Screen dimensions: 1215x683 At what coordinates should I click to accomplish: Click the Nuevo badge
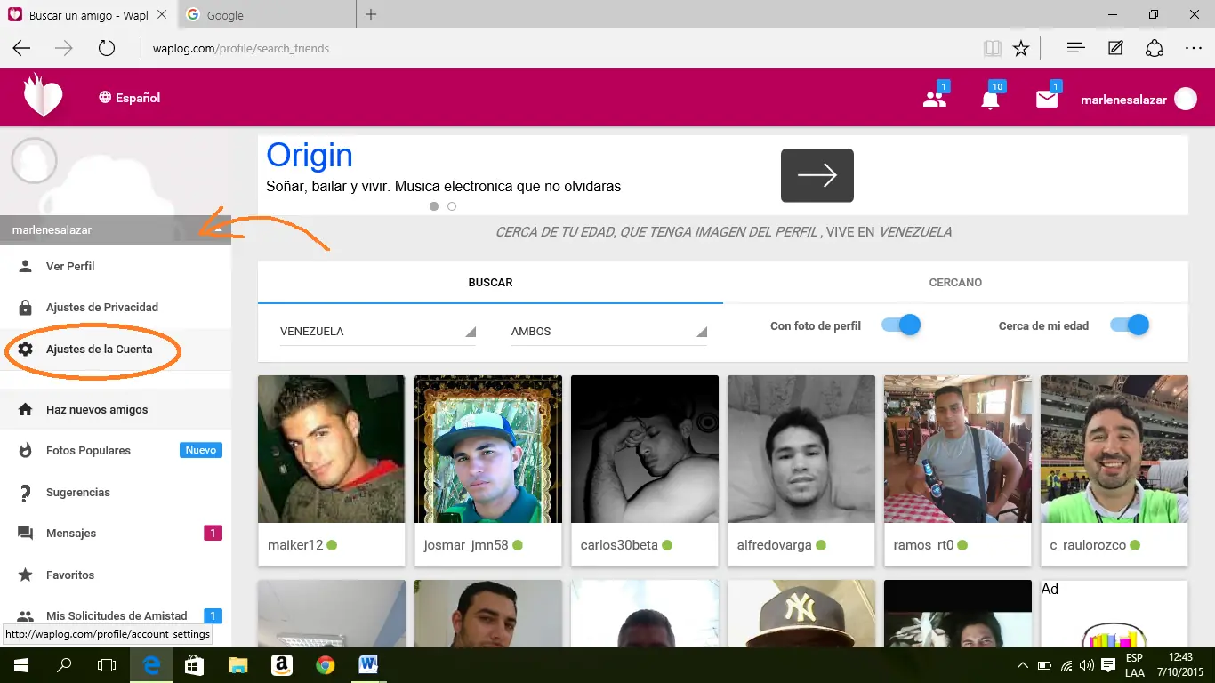point(201,450)
